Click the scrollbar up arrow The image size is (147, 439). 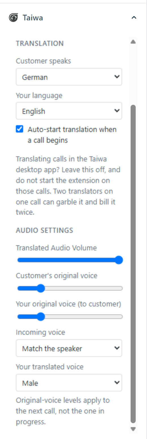[133, 42]
